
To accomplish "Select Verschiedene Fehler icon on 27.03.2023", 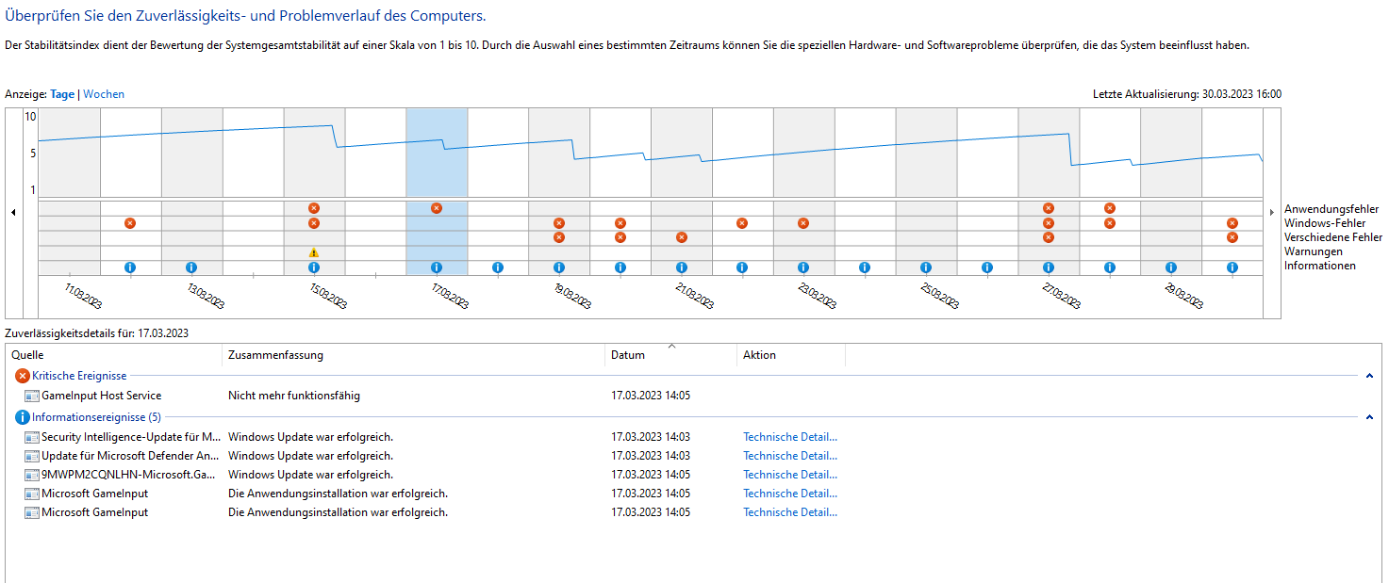I will tap(1049, 237).
